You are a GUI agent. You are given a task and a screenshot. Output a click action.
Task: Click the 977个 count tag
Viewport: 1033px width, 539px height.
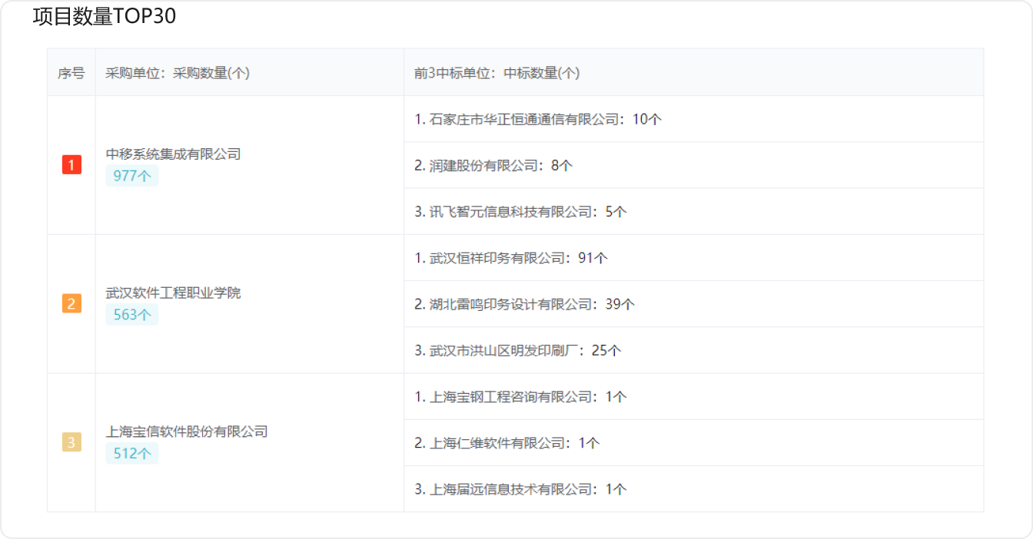[132, 176]
